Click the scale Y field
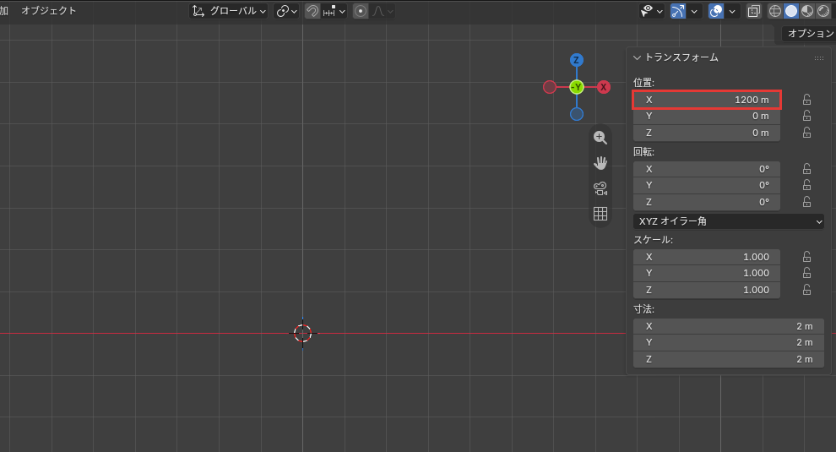 707,273
